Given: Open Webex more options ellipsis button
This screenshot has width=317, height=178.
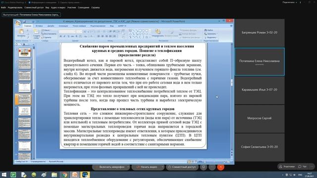Looking at the screenshot, I should point(212,167).
